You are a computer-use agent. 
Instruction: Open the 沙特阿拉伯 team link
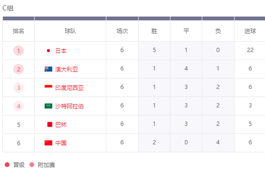(x=69, y=106)
